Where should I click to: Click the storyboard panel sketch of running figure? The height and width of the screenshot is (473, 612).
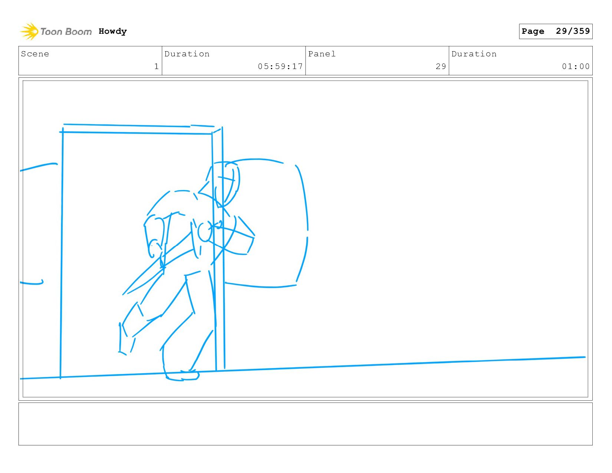[305, 239]
